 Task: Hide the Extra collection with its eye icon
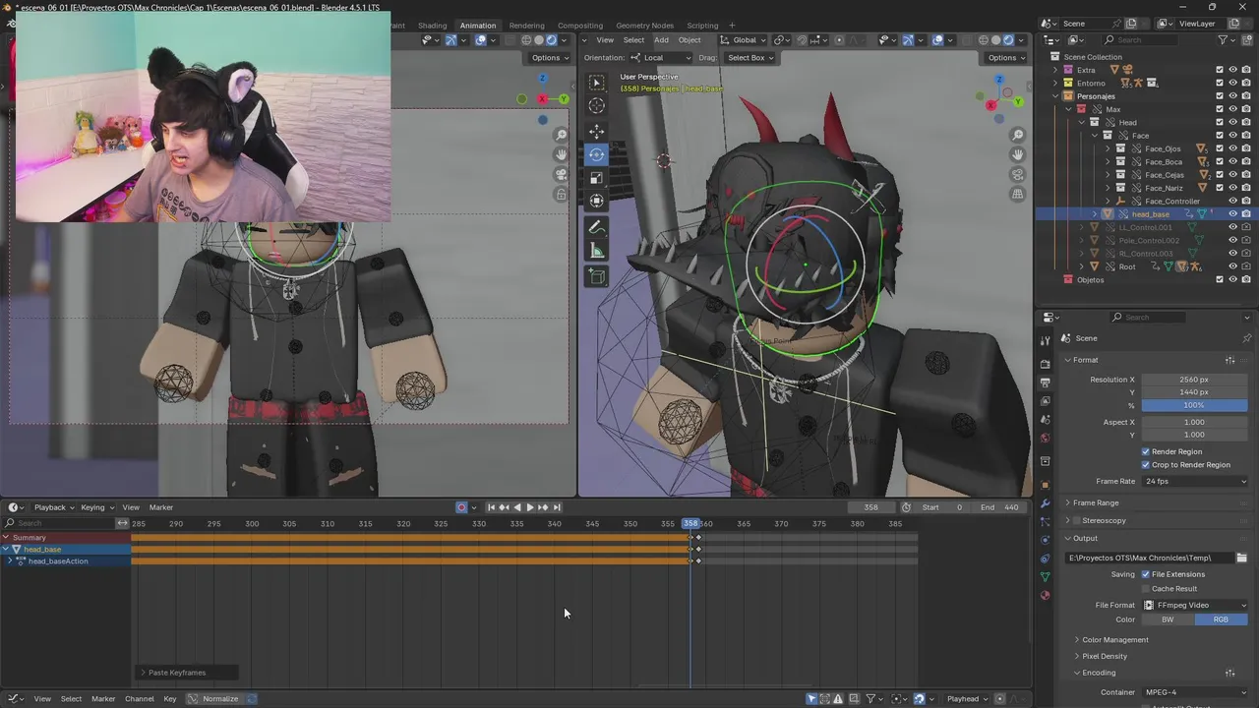(x=1232, y=70)
